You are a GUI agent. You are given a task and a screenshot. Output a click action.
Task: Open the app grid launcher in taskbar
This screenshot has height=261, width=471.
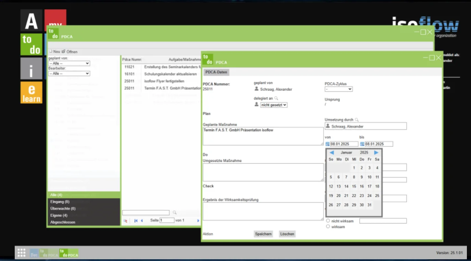click(22, 253)
